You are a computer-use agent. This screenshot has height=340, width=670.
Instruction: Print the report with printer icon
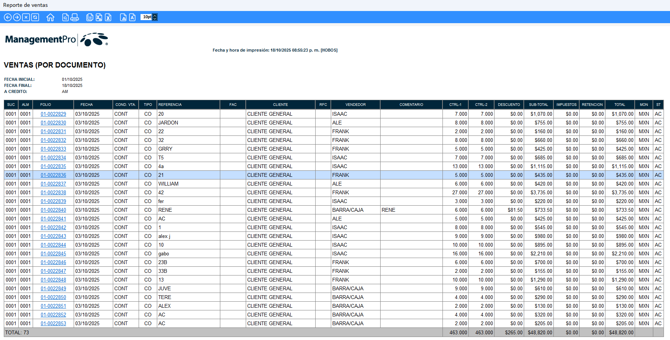(x=74, y=17)
